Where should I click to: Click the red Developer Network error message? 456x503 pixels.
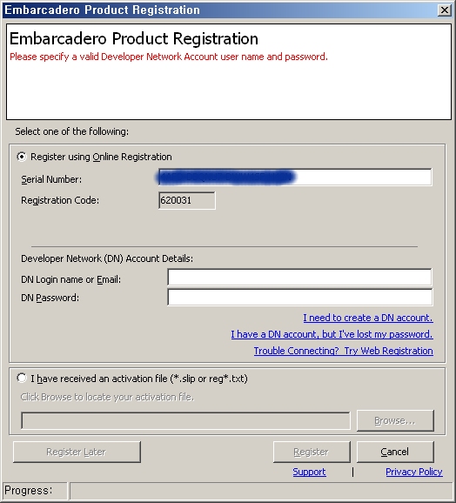coord(169,57)
